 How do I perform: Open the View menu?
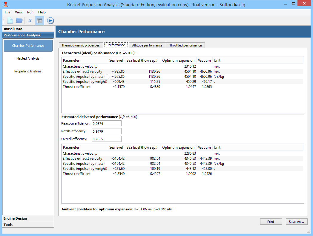tap(19, 12)
